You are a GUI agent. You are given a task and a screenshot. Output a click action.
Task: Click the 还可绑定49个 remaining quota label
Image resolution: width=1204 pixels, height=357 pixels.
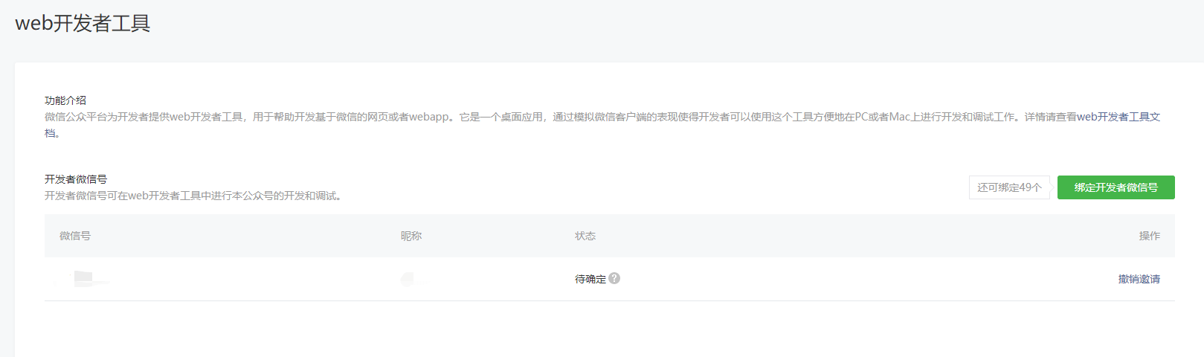pos(1009,187)
